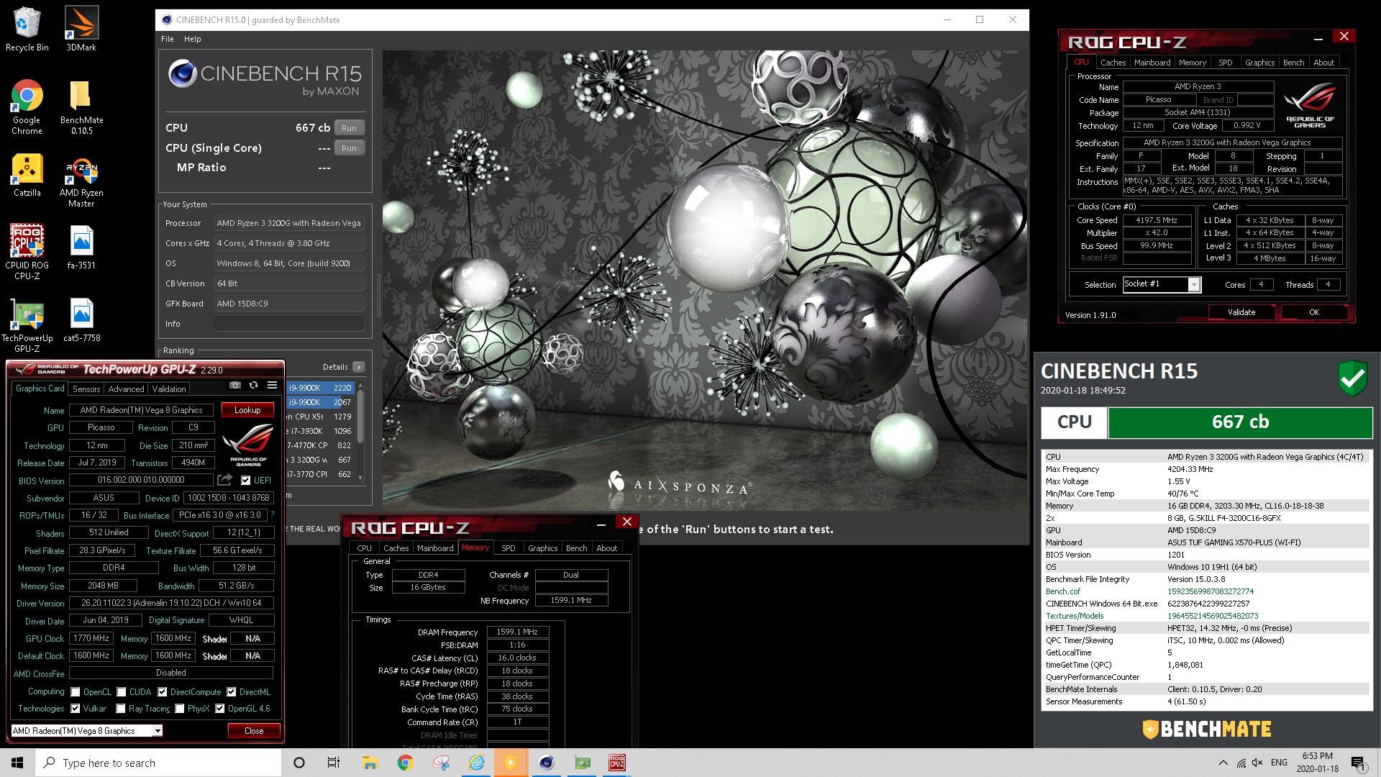
Task: Switch to the Validation tab in GPU-Z
Action: 169,389
